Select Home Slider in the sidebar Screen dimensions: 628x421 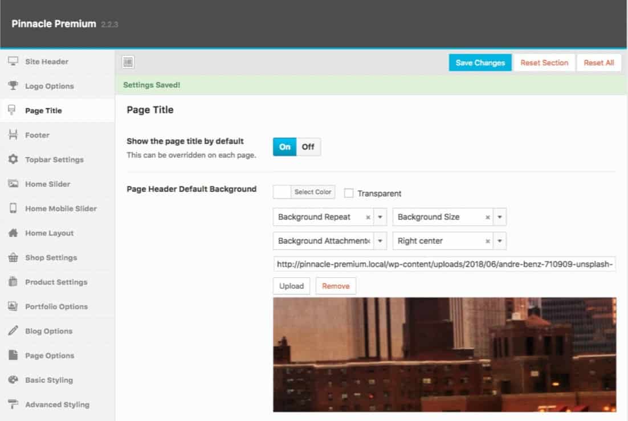(x=58, y=183)
